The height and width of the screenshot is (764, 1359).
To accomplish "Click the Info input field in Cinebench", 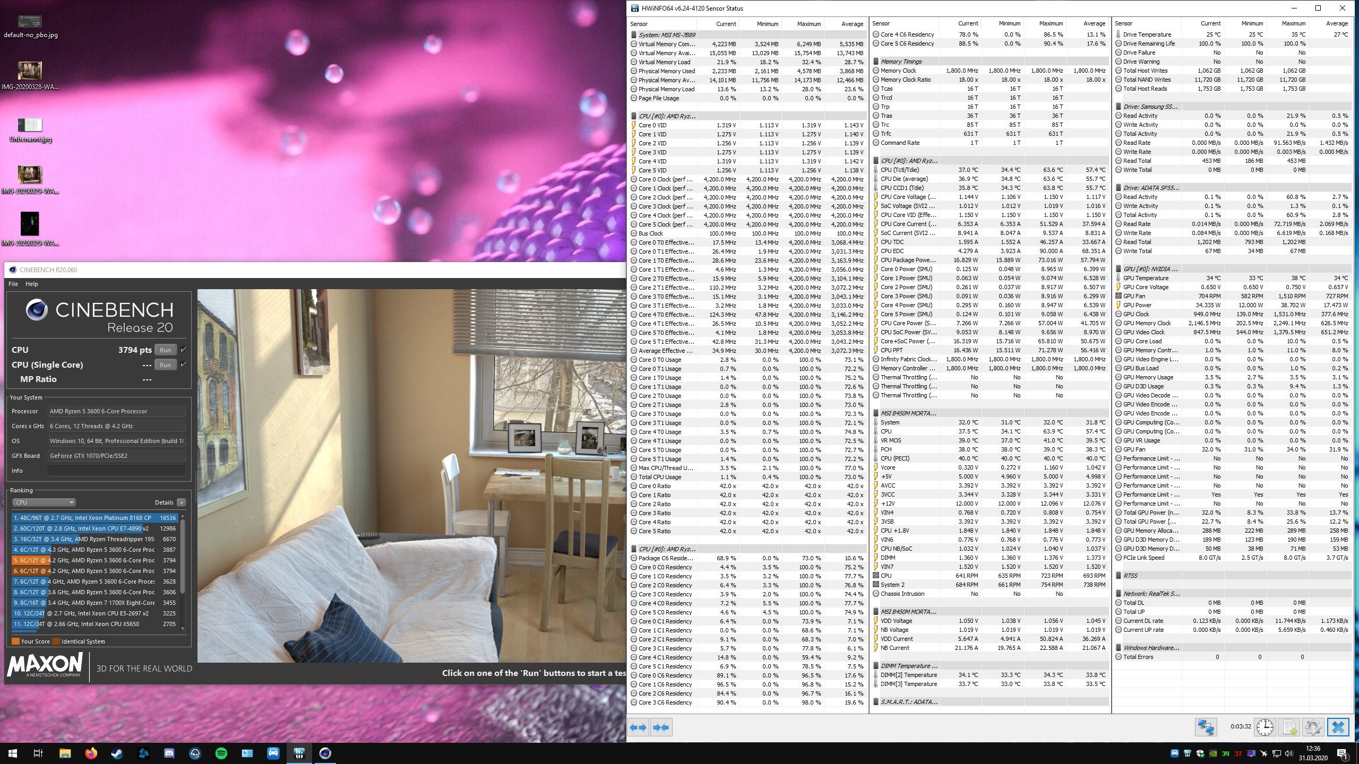I will (x=116, y=471).
